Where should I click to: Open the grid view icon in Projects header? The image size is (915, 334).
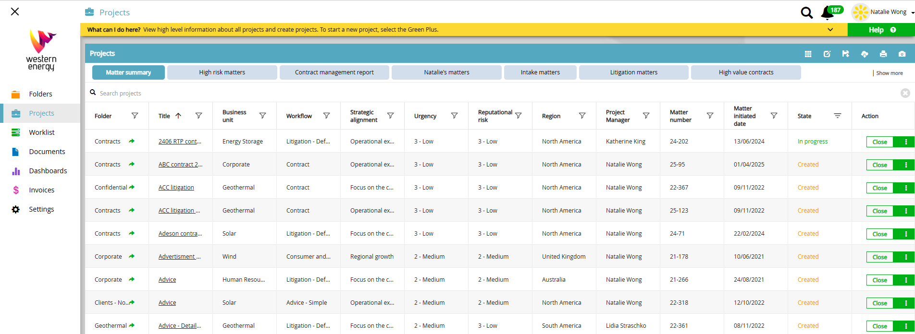click(x=808, y=54)
